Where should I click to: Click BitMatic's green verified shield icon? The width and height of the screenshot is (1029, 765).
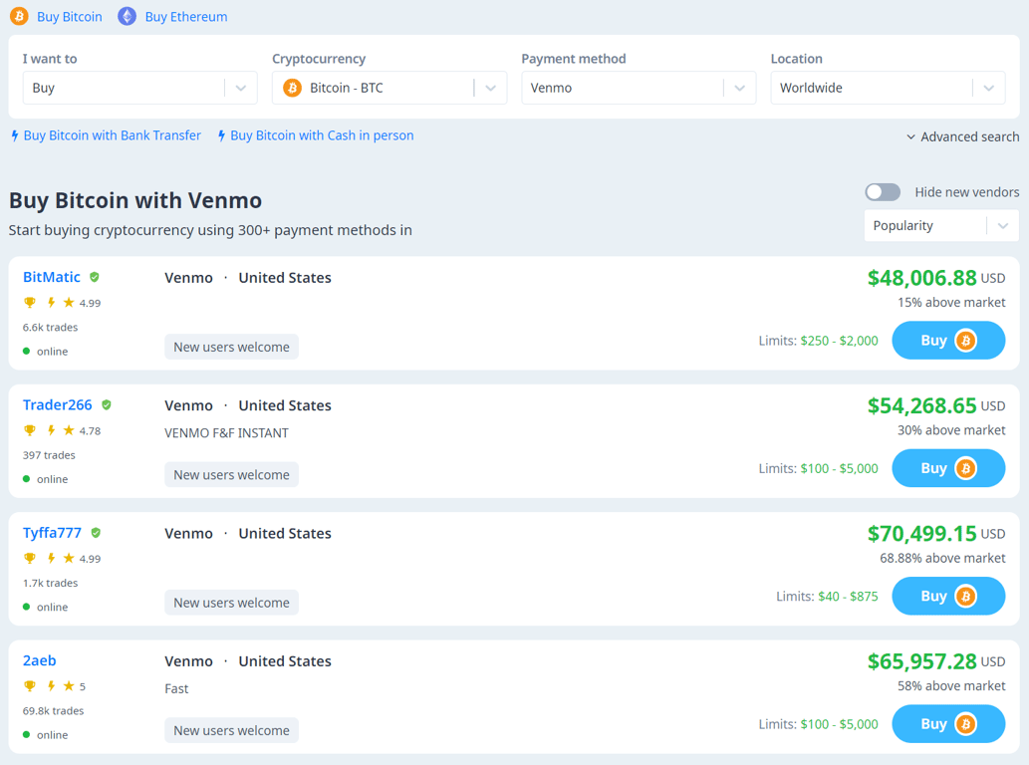point(95,277)
